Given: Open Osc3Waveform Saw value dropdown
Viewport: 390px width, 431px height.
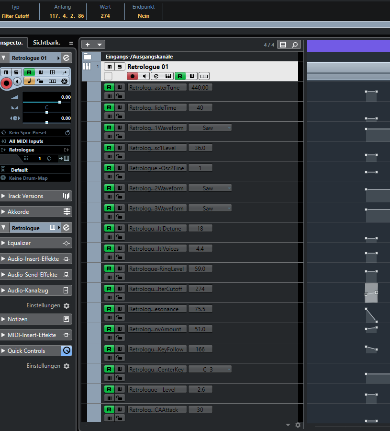Looking at the screenshot, I should point(210,208).
